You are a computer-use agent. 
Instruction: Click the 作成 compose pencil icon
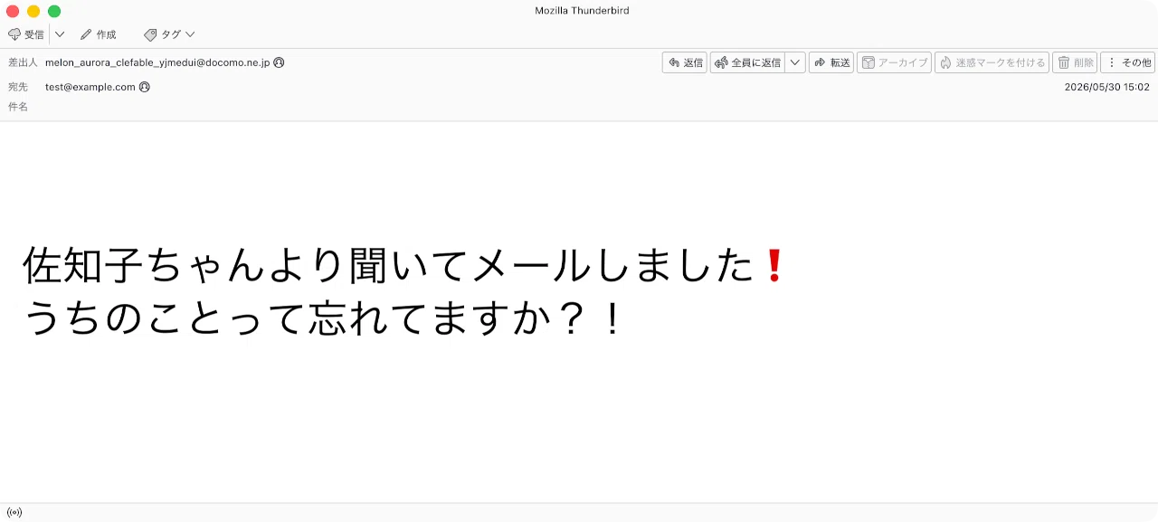[86, 34]
